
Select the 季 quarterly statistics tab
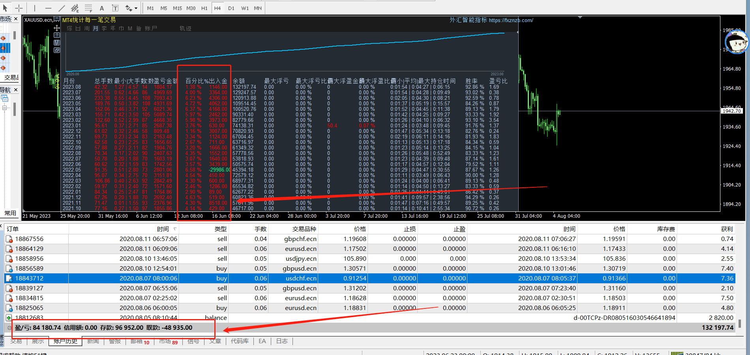click(x=104, y=28)
